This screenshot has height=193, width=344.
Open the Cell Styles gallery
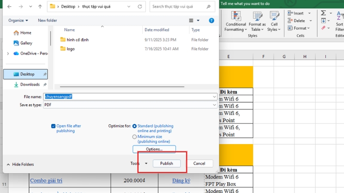pos(274,21)
